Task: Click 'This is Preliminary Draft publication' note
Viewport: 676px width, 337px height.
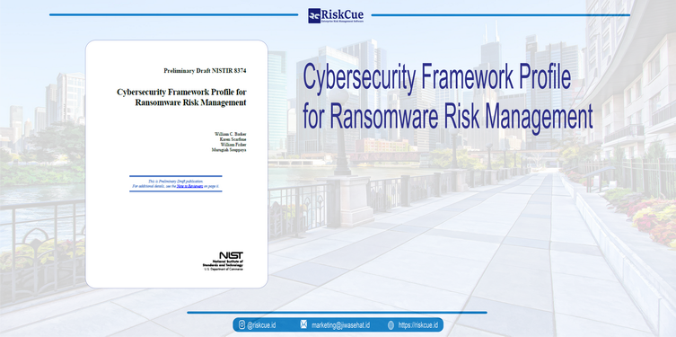Action: tap(175, 182)
